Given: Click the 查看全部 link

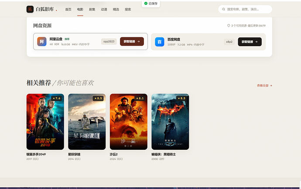Looking at the screenshot, I should tap(264, 85).
